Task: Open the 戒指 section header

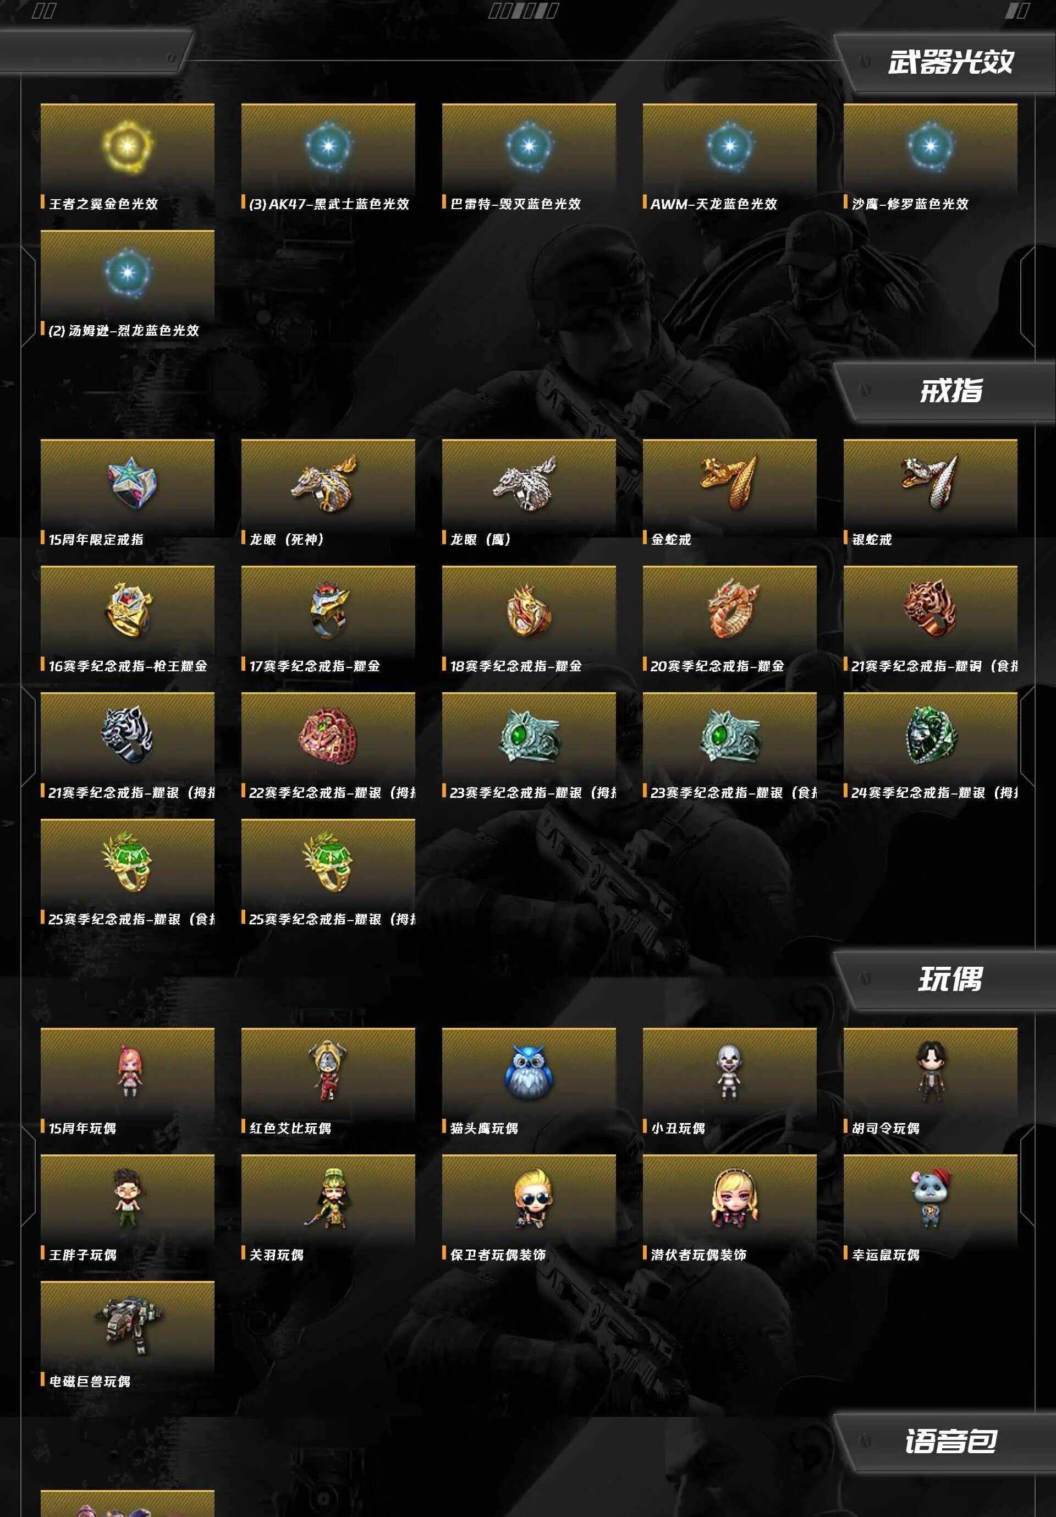Action: (x=951, y=391)
